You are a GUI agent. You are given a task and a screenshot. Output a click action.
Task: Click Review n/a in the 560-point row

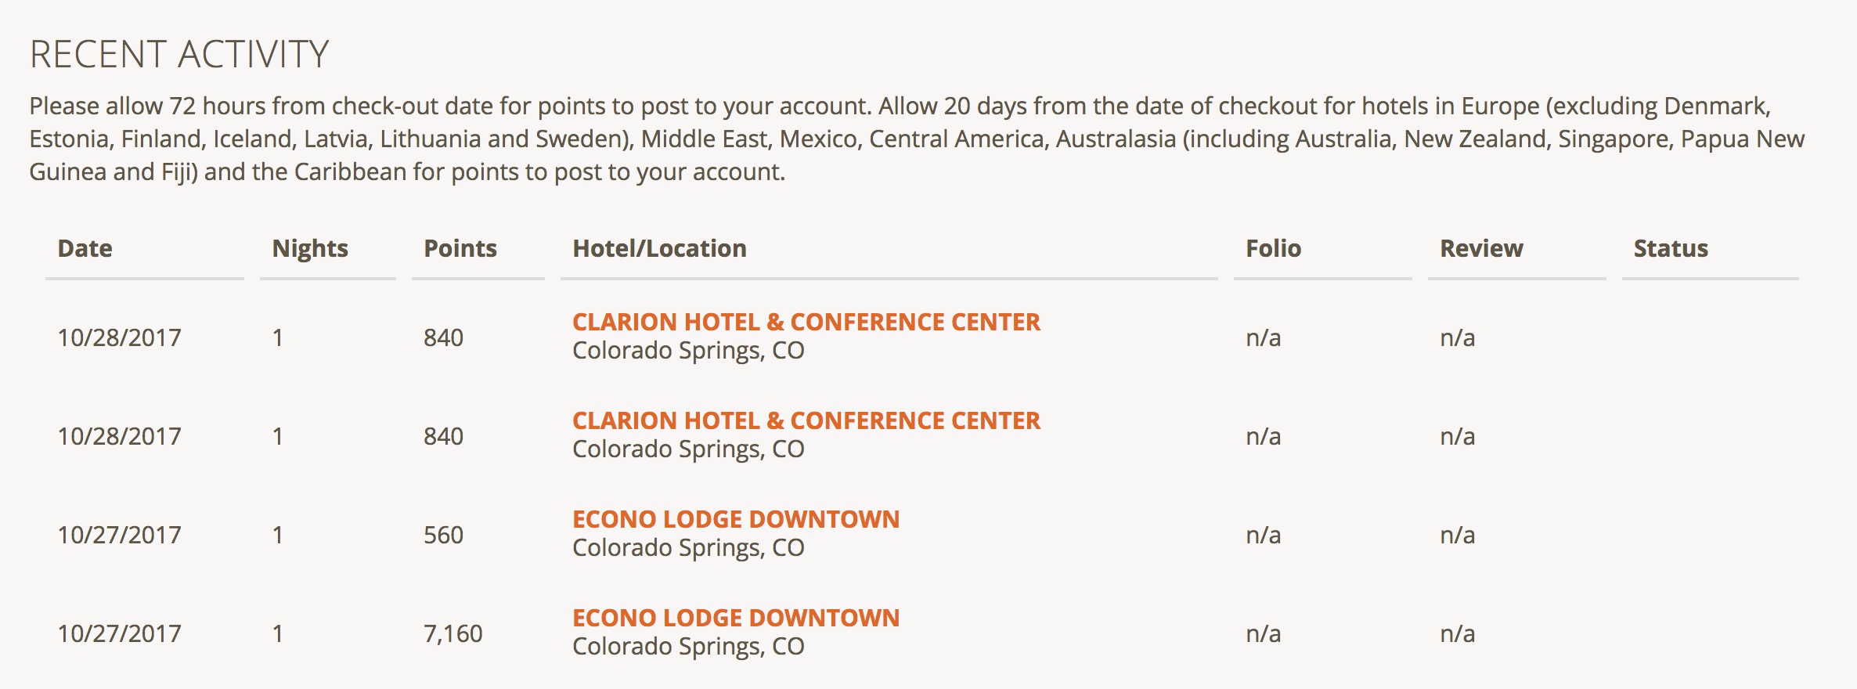point(1457,535)
